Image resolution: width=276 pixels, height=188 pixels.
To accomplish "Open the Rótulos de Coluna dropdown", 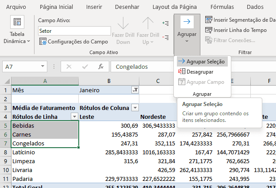I will coord(135,108).
